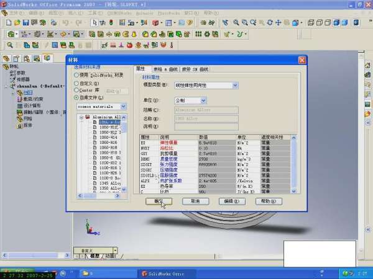Image resolution: width=373 pixels, height=279 pixels.
Task: Confirm the material with the 确定 button
Action: coord(159,201)
